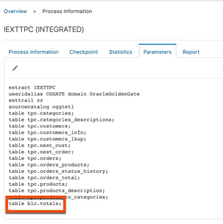The width and height of the screenshot is (223, 224).
Task: Click the 'table tpc.categories;' line
Action: coord(41,113)
